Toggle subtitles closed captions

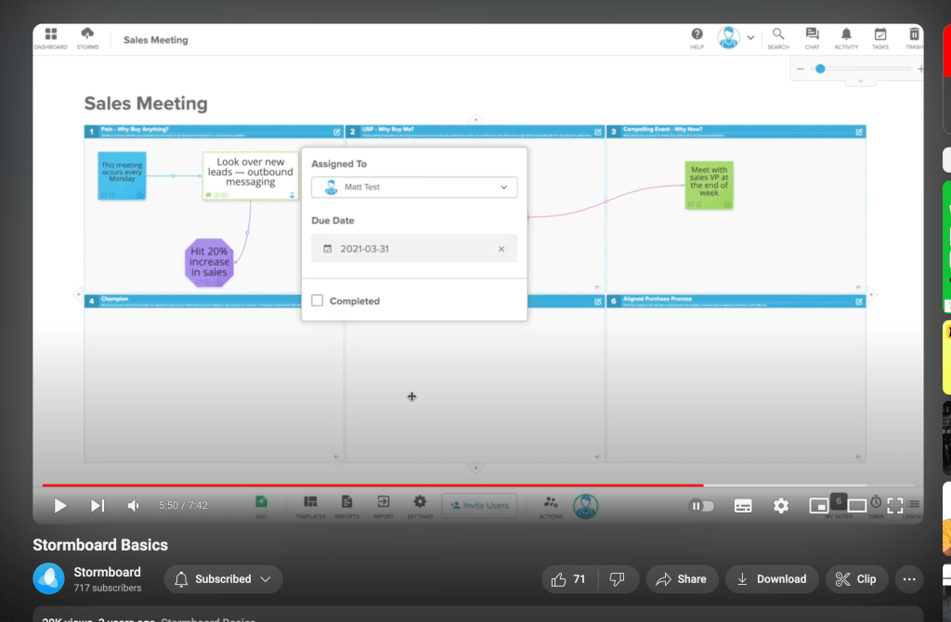[743, 506]
